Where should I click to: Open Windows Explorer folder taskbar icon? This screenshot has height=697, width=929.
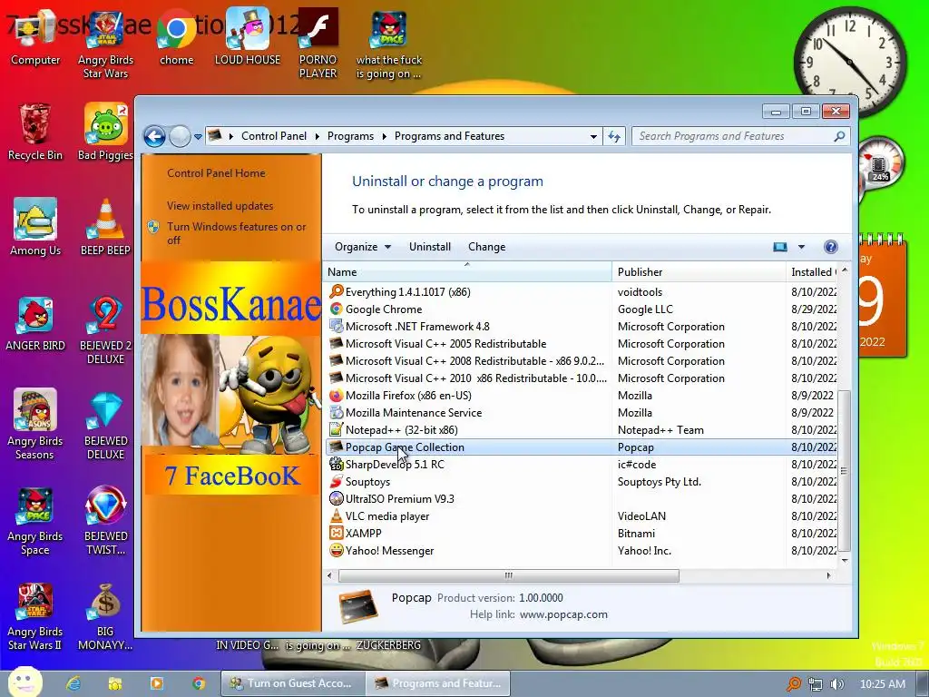115,683
